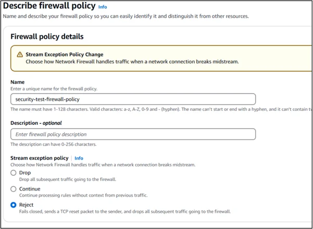The height and width of the screenshot is (229, 313).
Task: Click the '0-256 characters' description hint
Action: pyautogui.click(x=53, y=145)
